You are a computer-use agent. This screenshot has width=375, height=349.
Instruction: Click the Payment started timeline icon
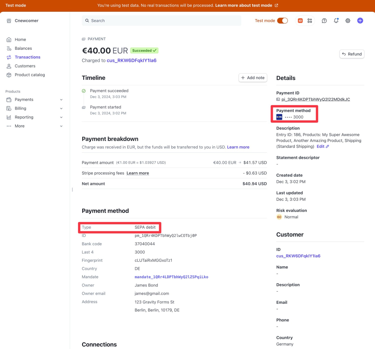84,107
